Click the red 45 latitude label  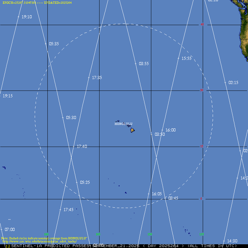pyautogui.click(x=202, y=24)
